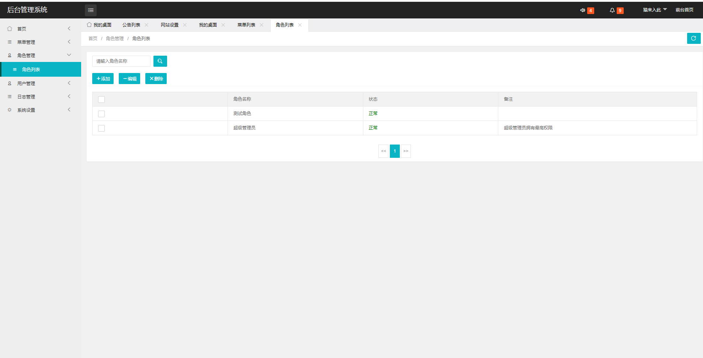
Task: Click the 编辑 edit button
Action: pyautogui.click(x=129, y=79)
